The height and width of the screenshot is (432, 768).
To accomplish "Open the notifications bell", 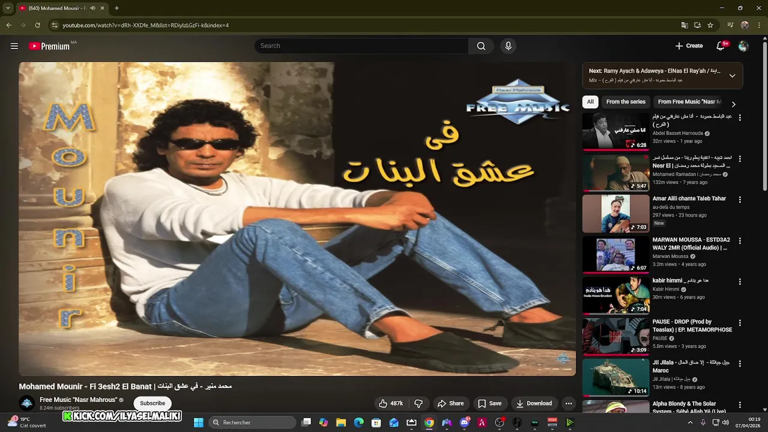I will (x=721, y=46).
